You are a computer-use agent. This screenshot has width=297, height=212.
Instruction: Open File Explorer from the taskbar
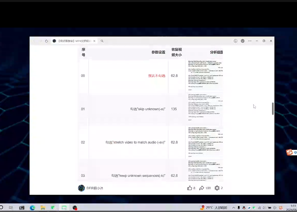(43, 208)
